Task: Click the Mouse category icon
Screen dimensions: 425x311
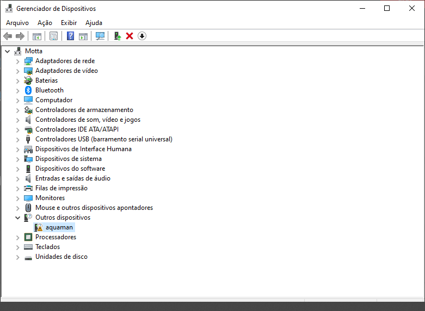Action: pos(28,208)
